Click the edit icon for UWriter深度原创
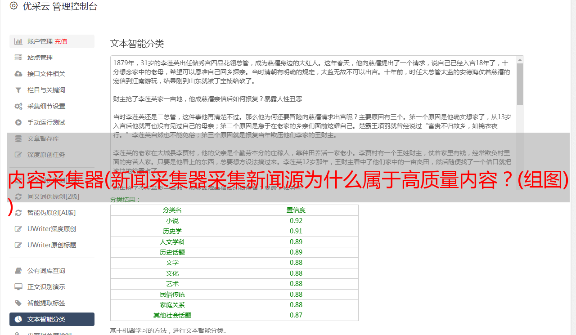This screenshot has width=576, height=335. (x=18, y=229)
